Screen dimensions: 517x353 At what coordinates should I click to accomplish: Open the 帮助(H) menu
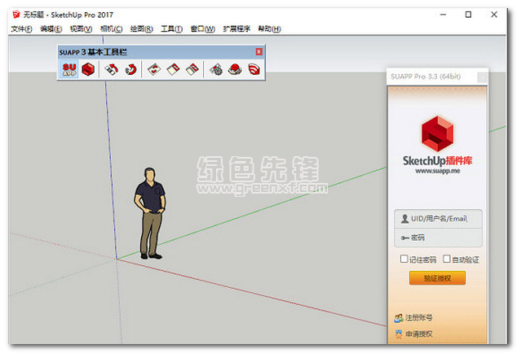269,29
